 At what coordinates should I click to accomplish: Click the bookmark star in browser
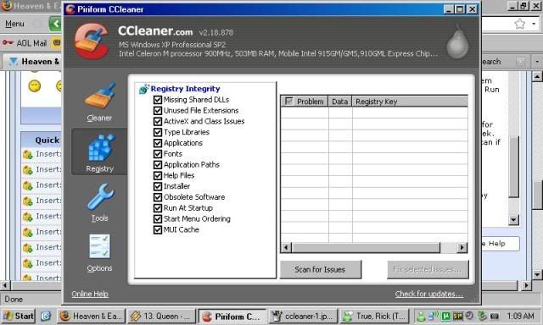click(x=519, y=24)
